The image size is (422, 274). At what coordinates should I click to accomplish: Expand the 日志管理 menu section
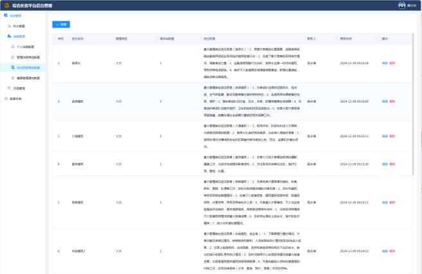click(x=21, y=87)
